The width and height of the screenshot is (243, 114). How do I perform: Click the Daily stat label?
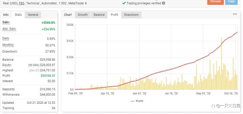(x=6, y=39)
